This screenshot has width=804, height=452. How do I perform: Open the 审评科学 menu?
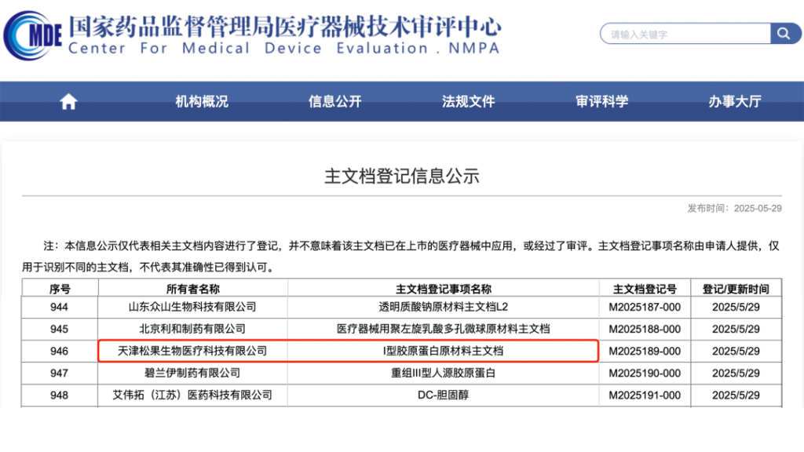coord(602,101)
